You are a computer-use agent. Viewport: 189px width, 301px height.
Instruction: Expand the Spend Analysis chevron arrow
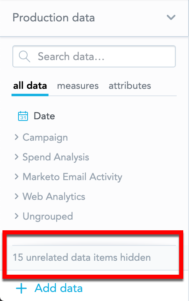(16, 157)
